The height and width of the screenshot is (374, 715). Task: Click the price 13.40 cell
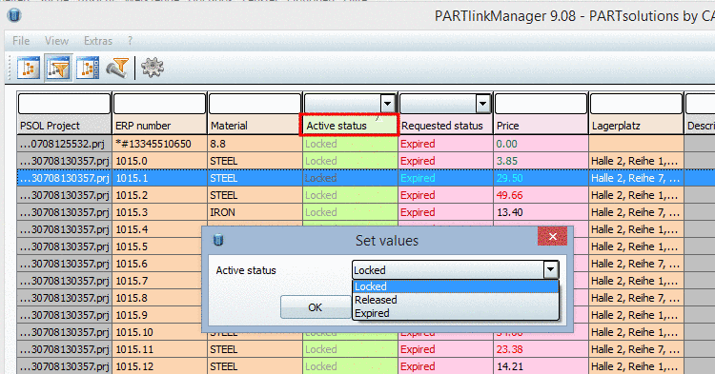click(x=541, y=212)
